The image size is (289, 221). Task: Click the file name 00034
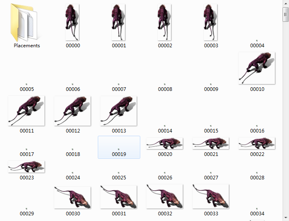pos(257,214)
